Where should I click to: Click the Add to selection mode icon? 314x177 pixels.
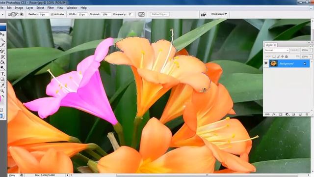13,14
